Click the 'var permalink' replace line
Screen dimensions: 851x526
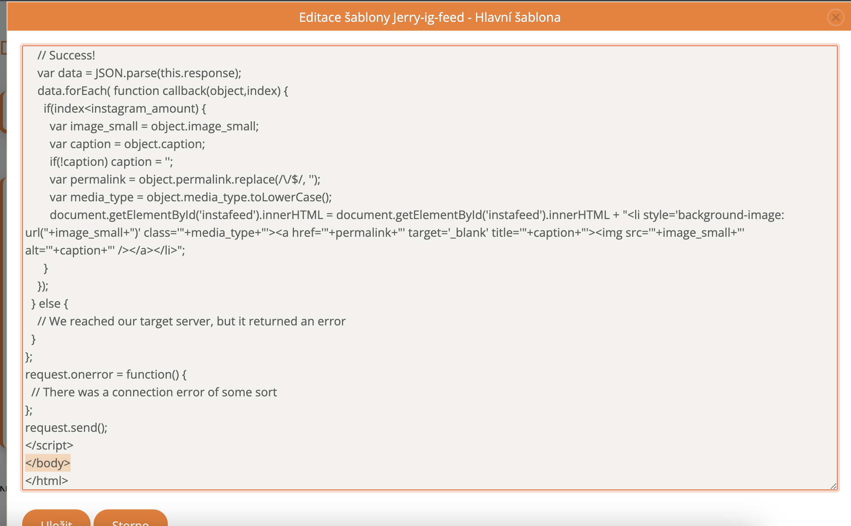click(x=185, y=180)
